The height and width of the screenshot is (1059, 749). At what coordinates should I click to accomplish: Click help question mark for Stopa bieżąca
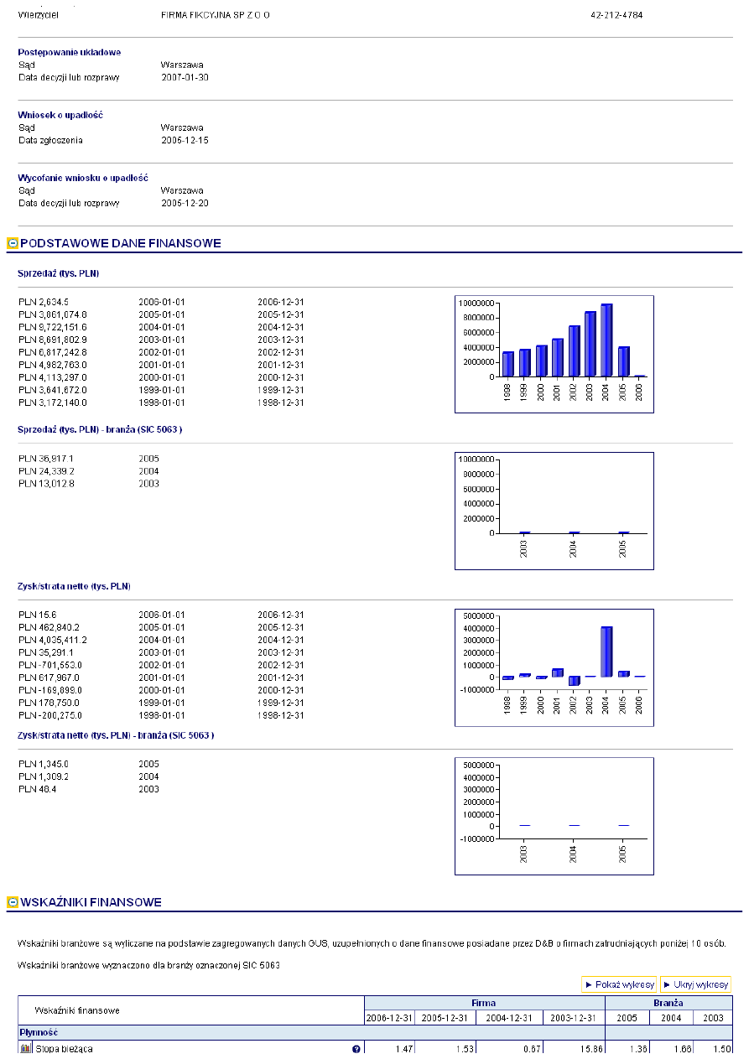coord(356,1050)
